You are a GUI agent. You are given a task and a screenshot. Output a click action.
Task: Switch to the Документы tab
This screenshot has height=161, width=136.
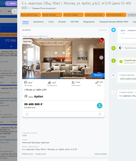click(x=39, y=22)
